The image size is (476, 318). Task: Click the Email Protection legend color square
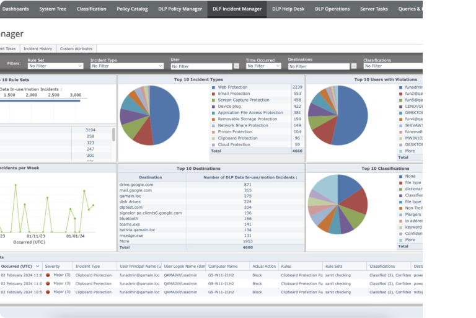[213, 94]
